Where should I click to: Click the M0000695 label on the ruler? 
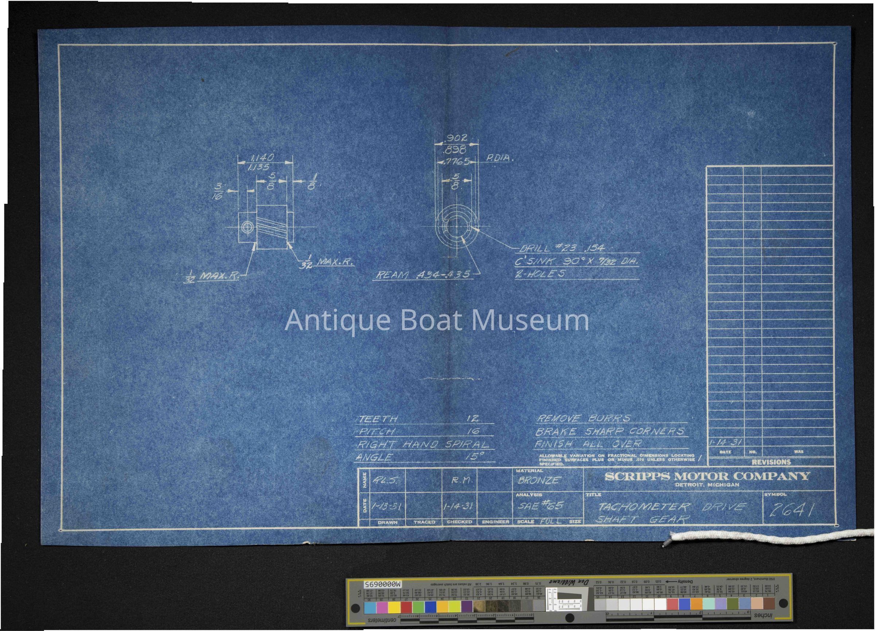tap(383, 584)
